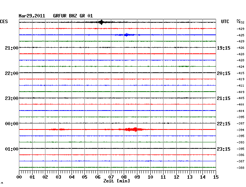Image resolution: width=246 pixels, height=187 pixels.
Task: Select DC offset value -411
Action: 240,86
